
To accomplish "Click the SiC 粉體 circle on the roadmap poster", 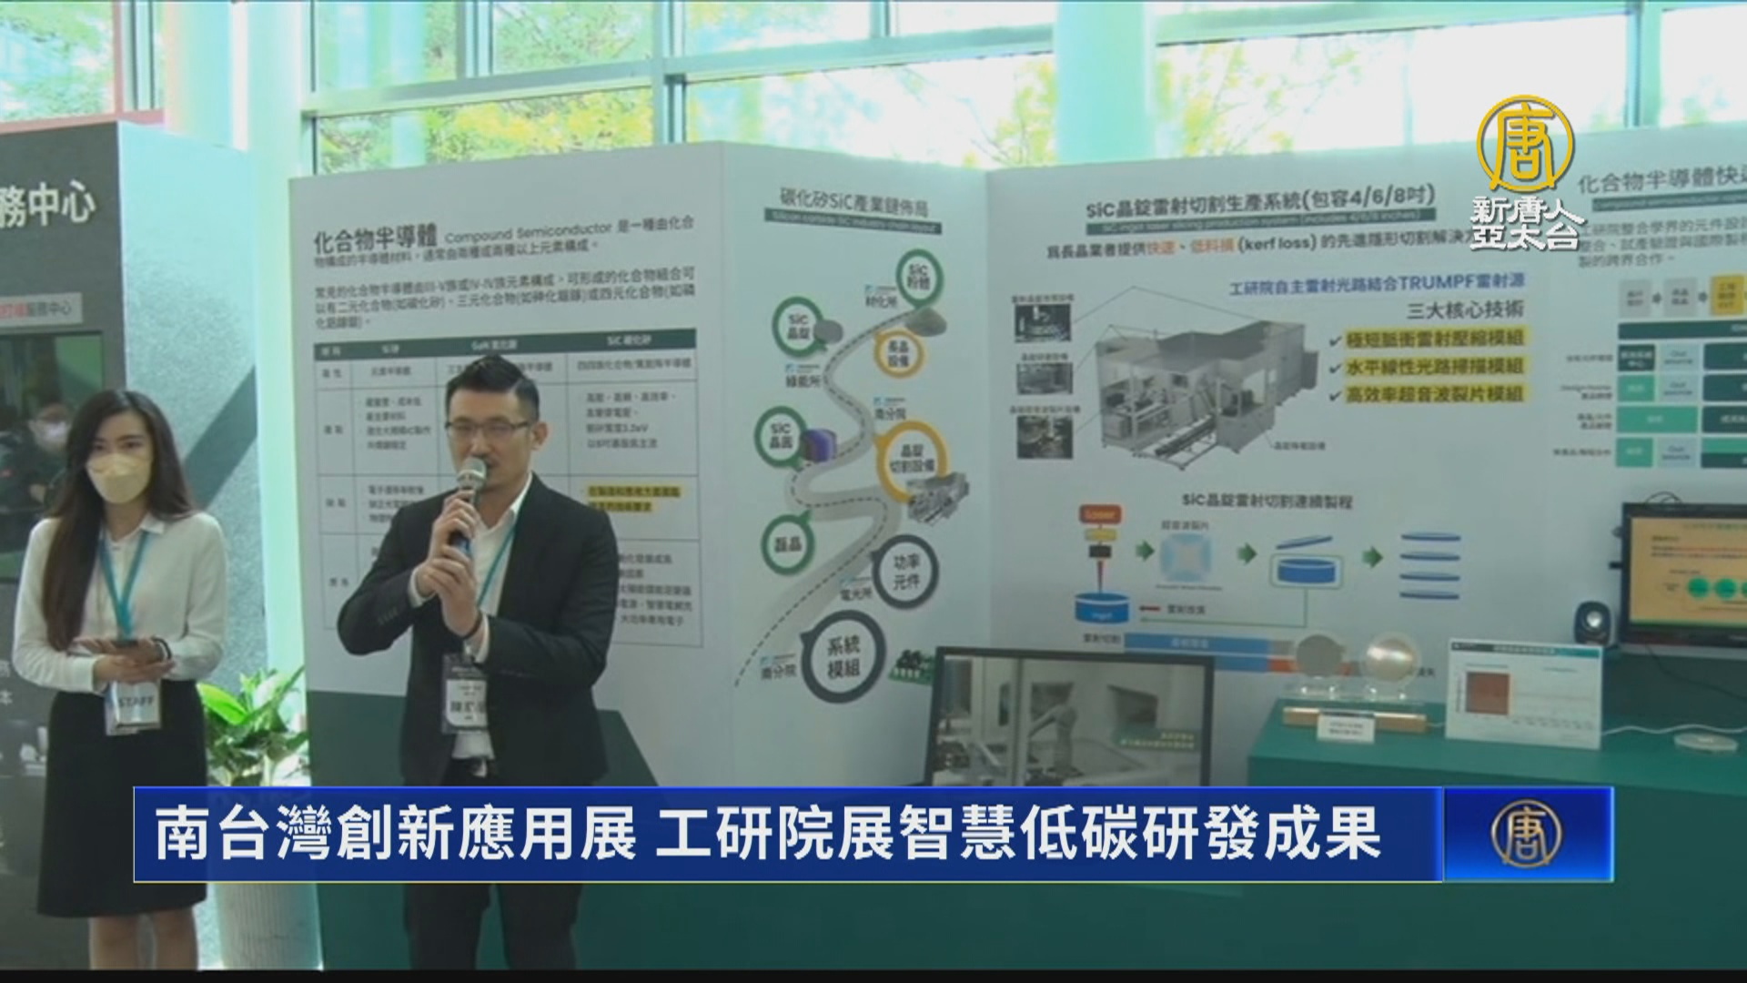I will (x=920, y=275).
